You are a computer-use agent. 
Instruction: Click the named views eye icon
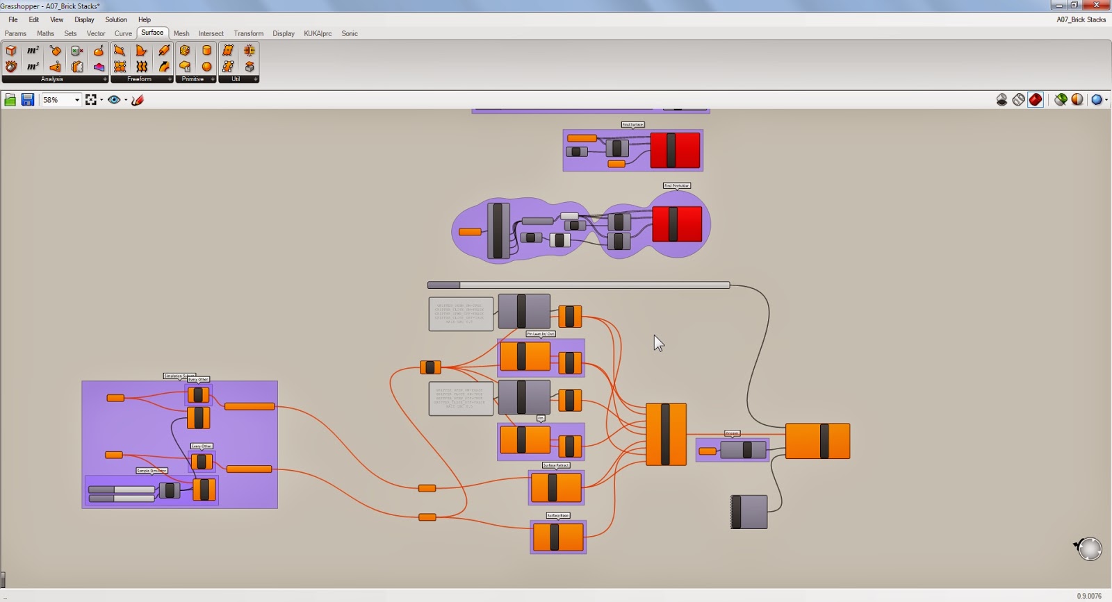[x=114, y=100]
